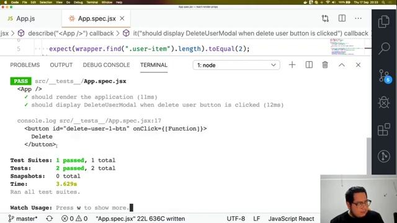This screenshot has width=397, height=223.
Task: Change LF end of line sequence
Action: click(256, 219)
